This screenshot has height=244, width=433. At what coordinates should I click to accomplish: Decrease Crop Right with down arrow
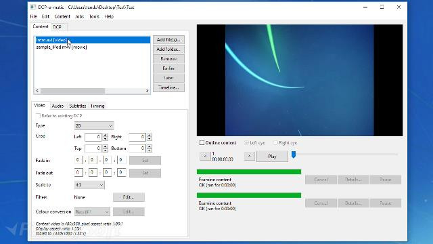(x=150, y=139)
